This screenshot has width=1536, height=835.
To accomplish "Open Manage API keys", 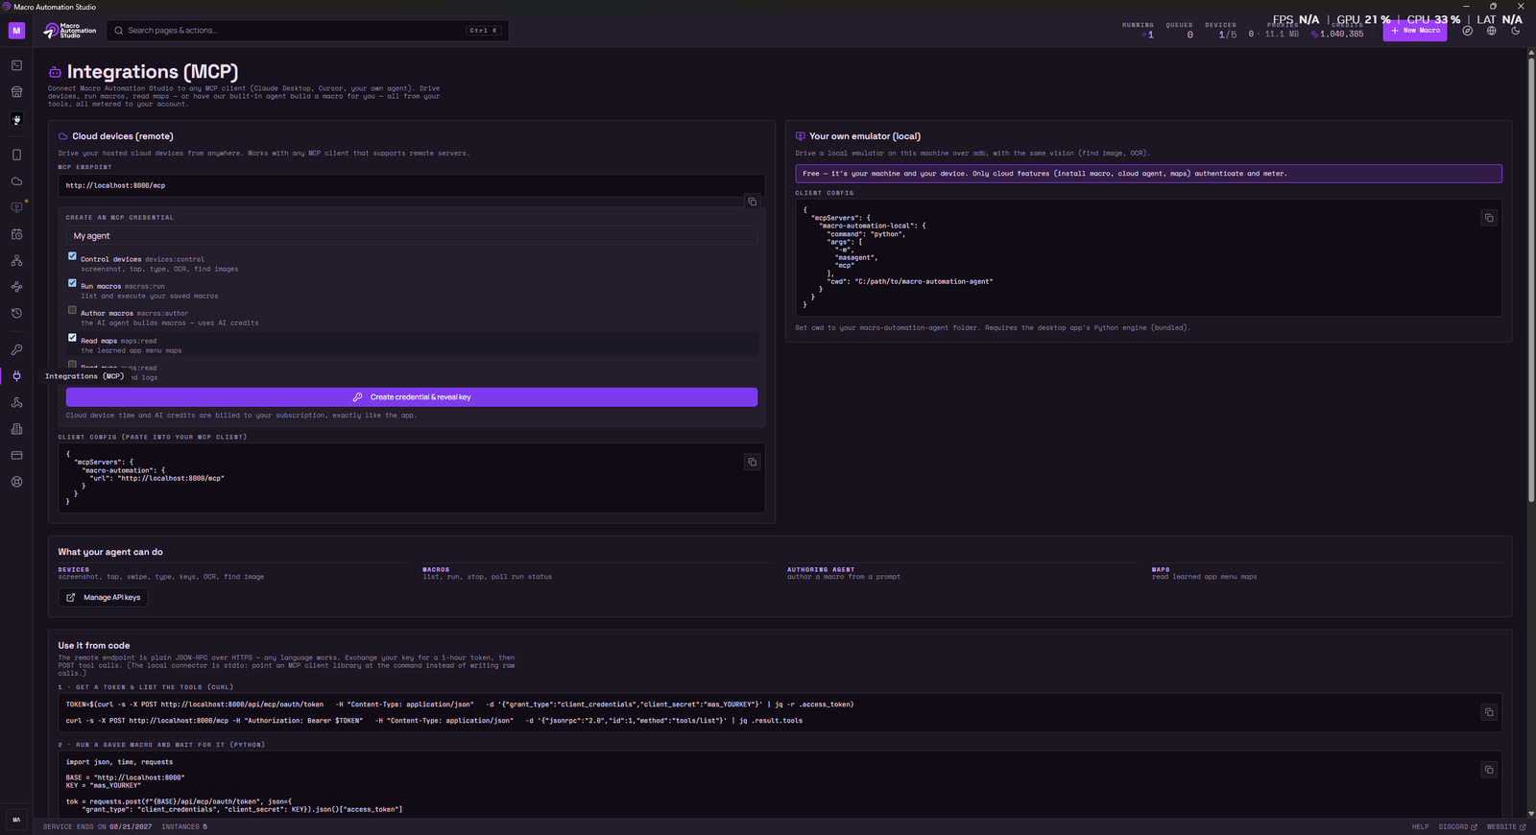I will [104, 598].
